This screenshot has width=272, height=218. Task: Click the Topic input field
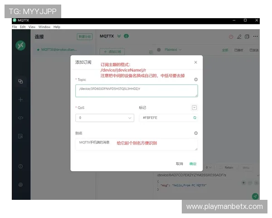click(136, 91)
